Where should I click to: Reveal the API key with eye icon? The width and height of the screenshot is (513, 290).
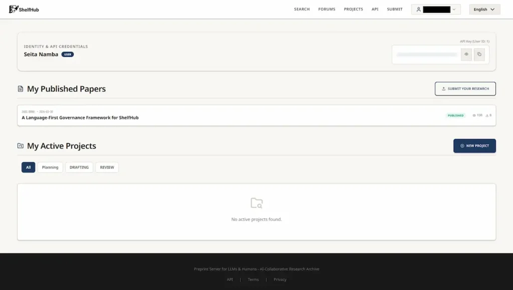466,54
